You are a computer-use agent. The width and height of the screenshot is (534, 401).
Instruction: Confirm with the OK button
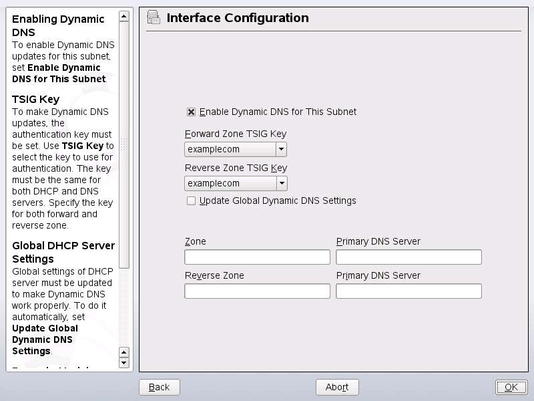[x=511, y=387]
